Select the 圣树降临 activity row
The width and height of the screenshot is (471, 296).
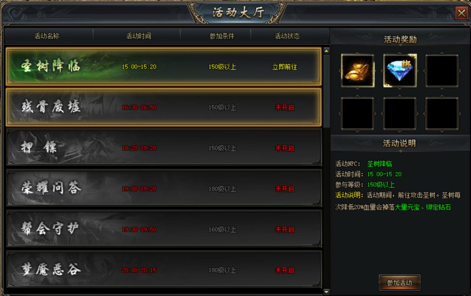[x=164, y=67]
